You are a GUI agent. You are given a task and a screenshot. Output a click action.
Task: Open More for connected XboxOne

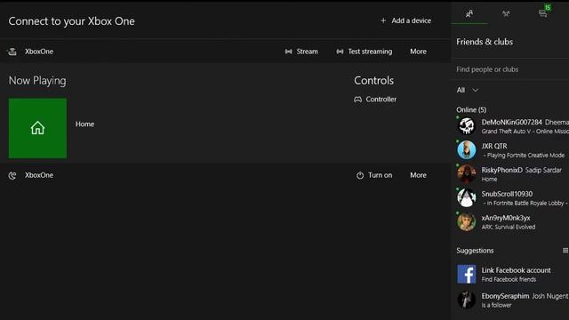point(418,52)
